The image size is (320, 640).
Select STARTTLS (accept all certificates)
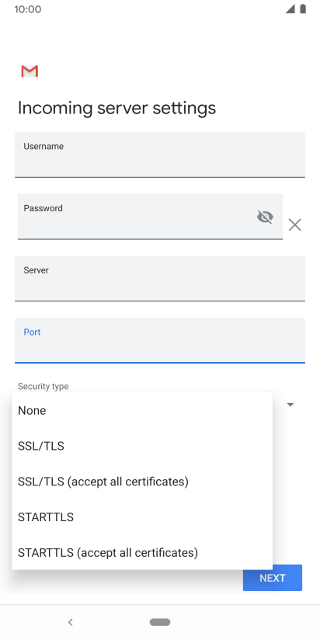tap(142, 553)
